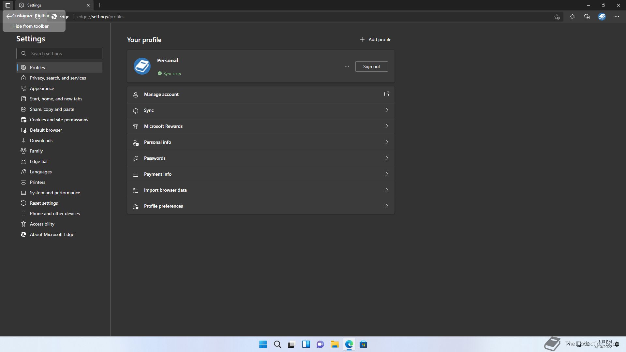626x352 pixels.
Task: Click the Add profile button
Action: [375, 39]
